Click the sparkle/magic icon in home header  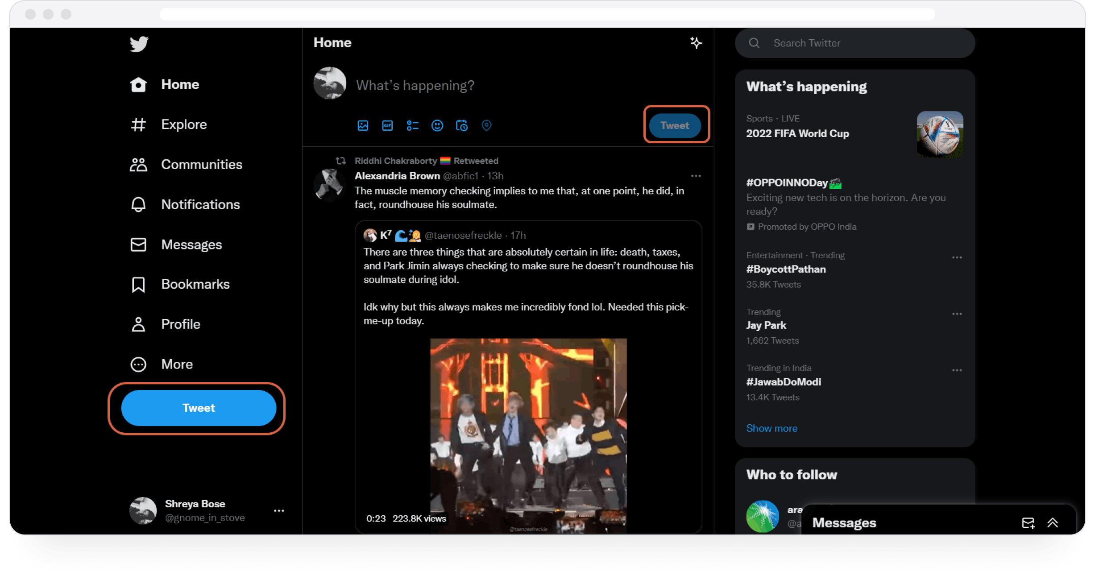click(x=695, y=43)
